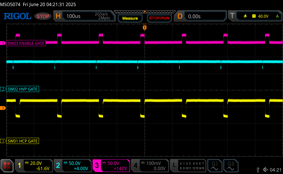Select channel 2 offset +4.00V

81,168
